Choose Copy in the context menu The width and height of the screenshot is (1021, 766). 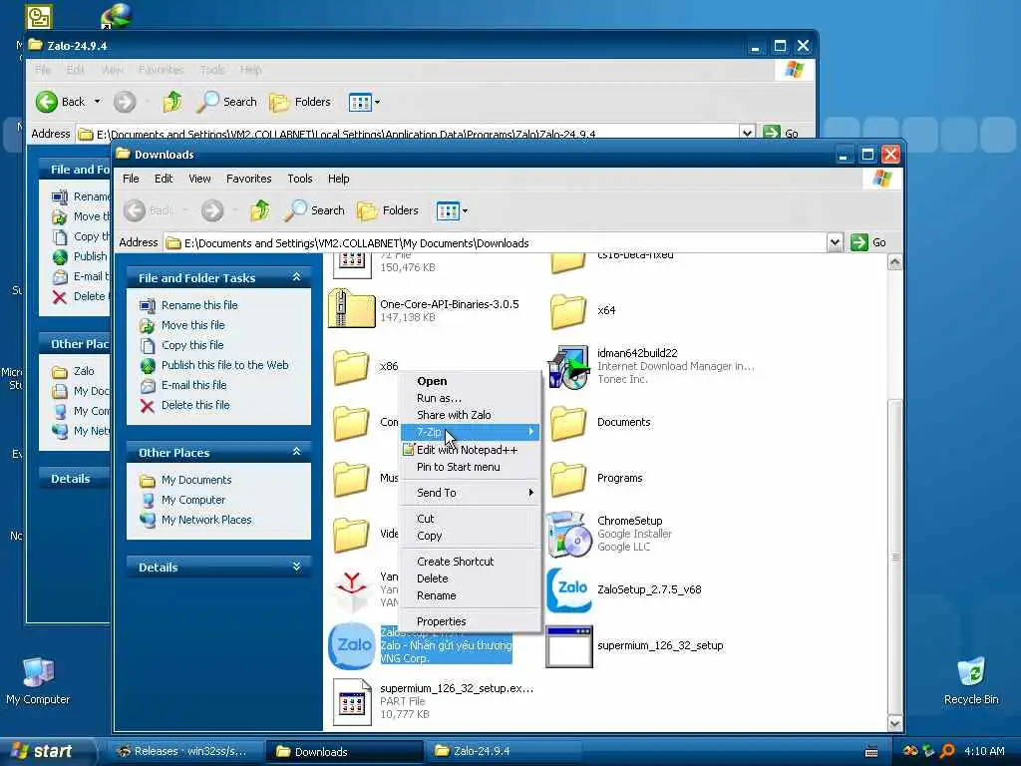(x=471, y=536)
